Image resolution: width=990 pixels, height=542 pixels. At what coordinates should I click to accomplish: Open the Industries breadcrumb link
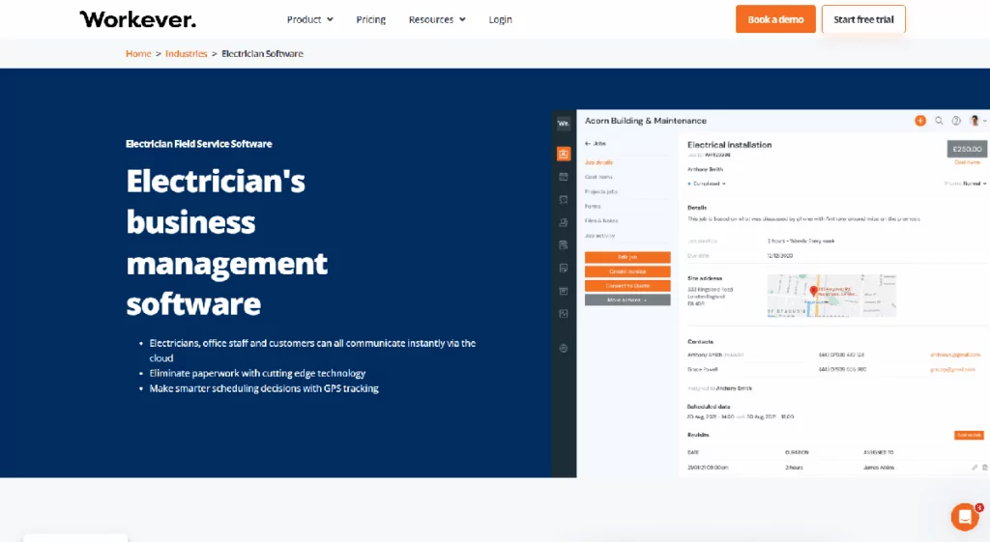186,53
